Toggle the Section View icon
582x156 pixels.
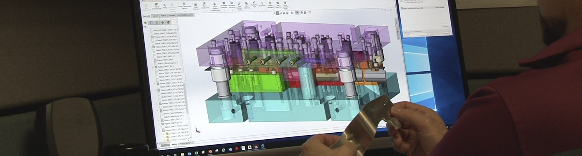pos(283,13)
